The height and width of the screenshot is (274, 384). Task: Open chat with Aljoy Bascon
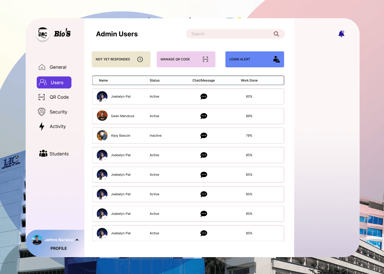(204, 136)
